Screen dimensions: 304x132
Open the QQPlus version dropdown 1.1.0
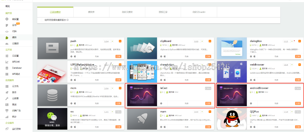[x=288, y=112]
